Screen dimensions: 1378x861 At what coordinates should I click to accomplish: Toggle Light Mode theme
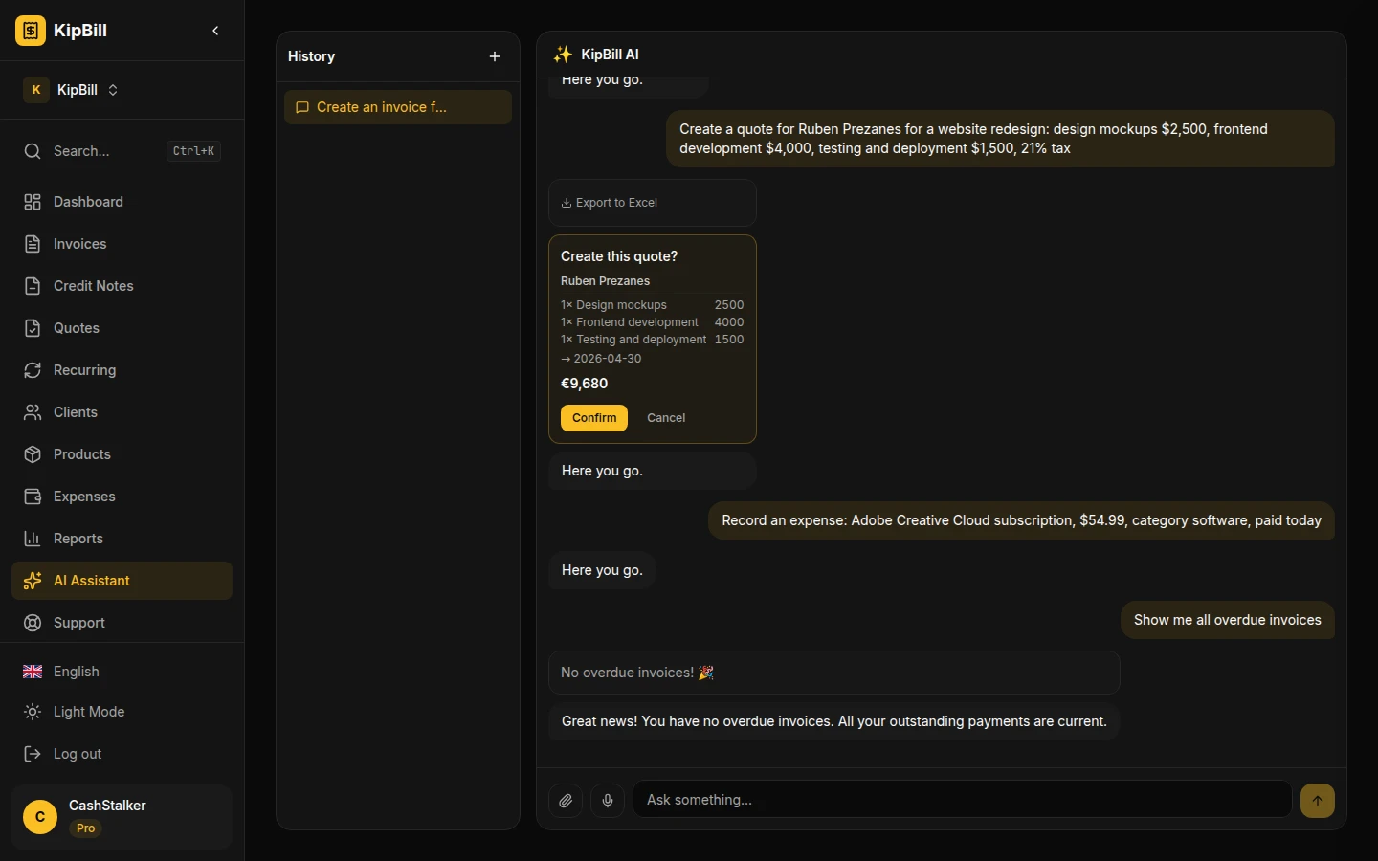(88, 712)
